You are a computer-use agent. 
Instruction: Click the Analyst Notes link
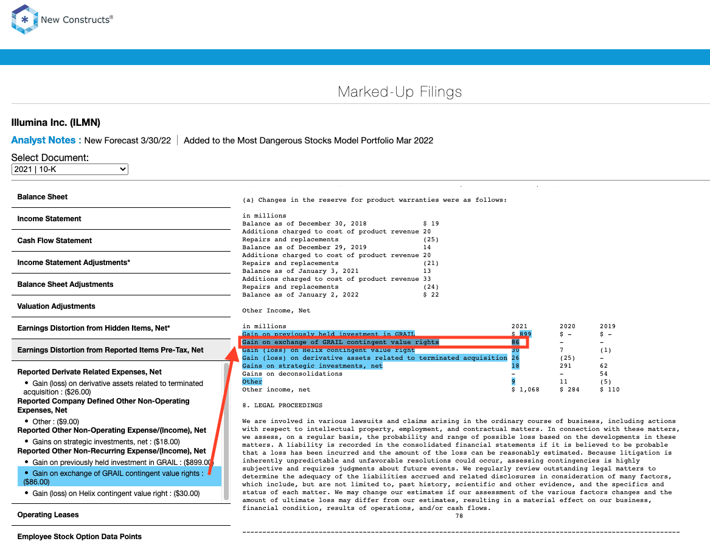pyautogui.click(x=46, y=140)
